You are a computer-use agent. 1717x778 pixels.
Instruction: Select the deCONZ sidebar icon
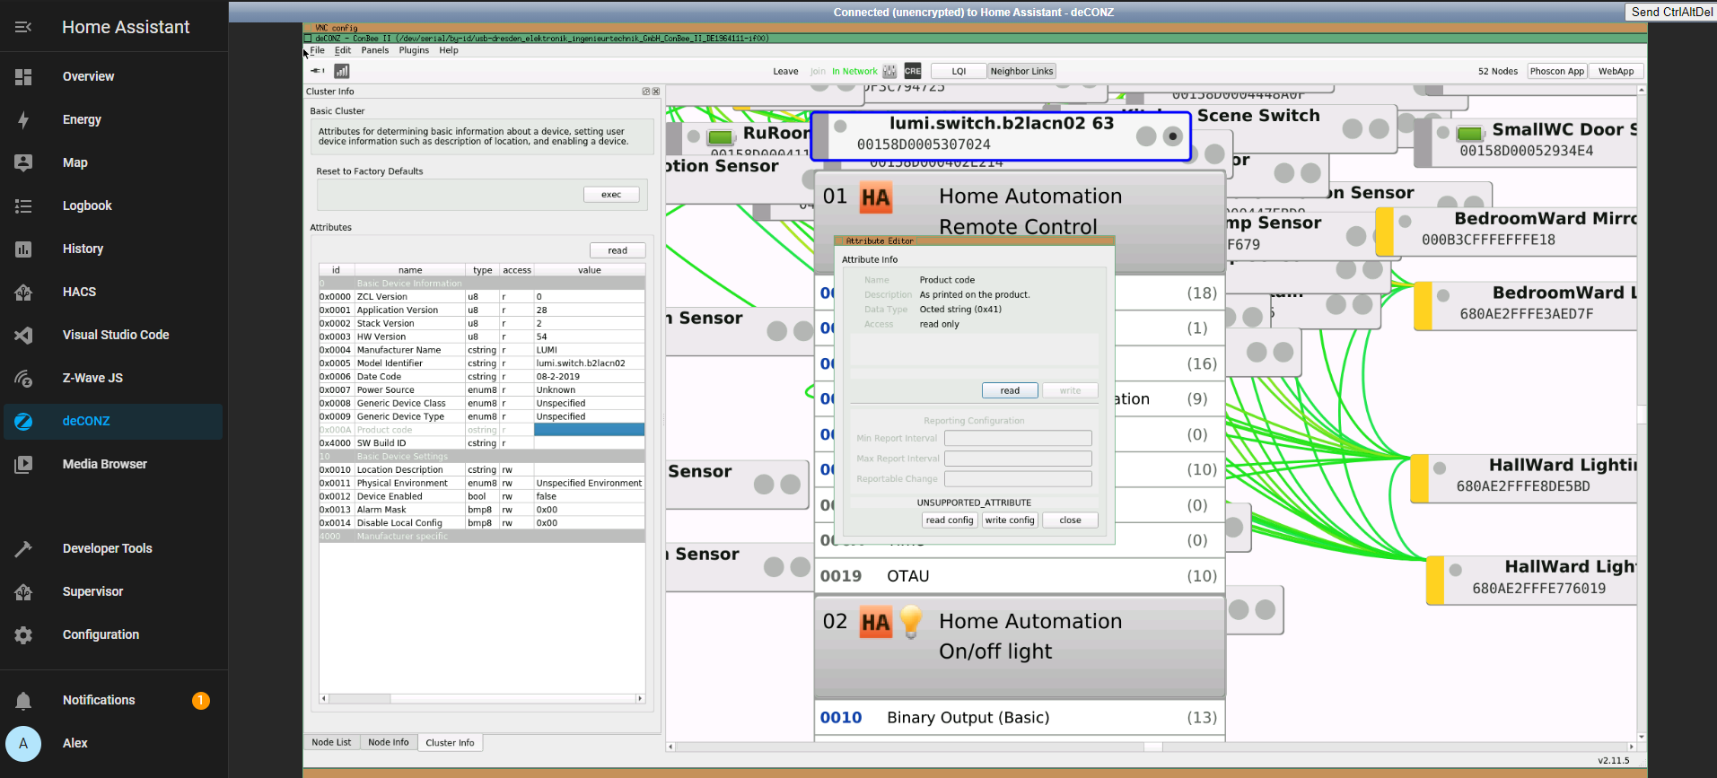(23, 422)
